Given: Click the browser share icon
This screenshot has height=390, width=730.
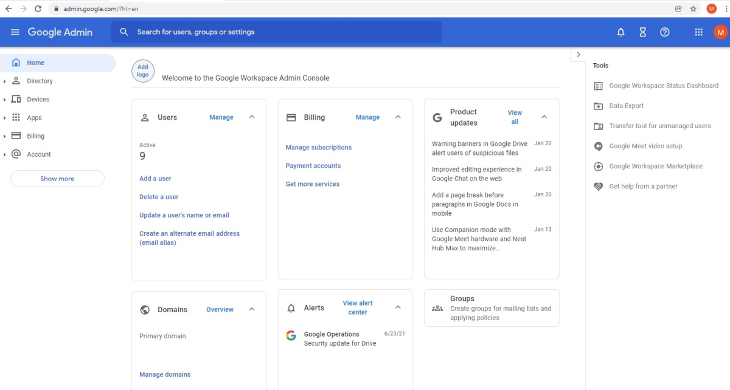Looking at the screenshot, I should (x=678, y=9).
